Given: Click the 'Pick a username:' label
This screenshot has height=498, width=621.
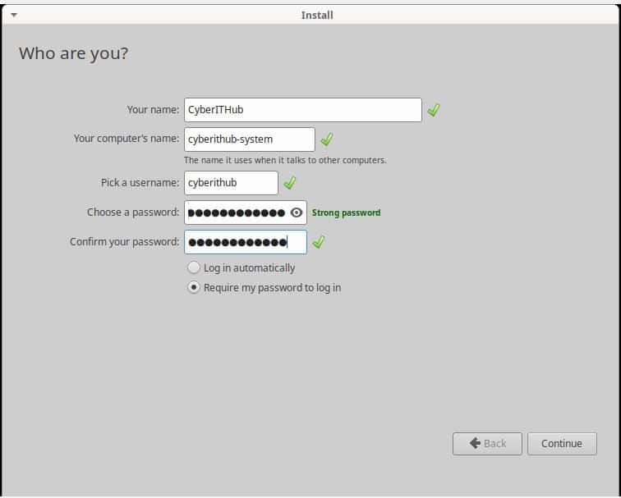Looking at the screenshot, I should point(140,183).
